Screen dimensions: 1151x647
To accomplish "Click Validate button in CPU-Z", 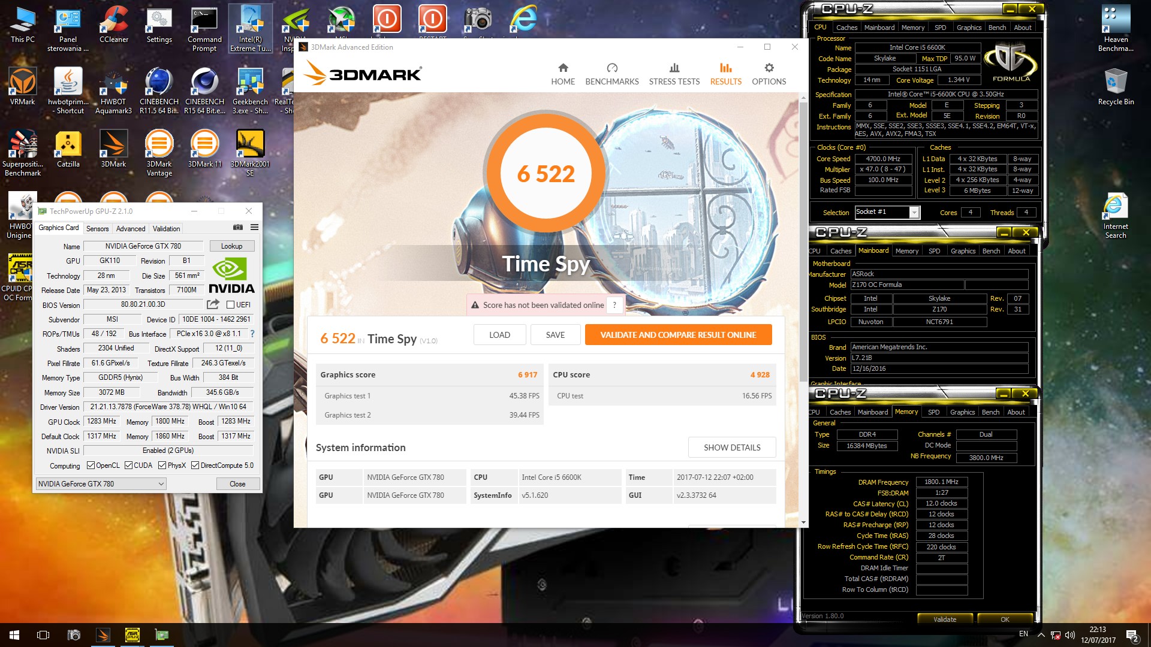I will (x=945, y=619).
